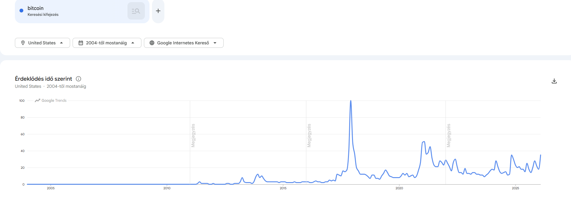
Task: Expand the United States region dropdown arrow
Action: pyautogui.click(x=61, y=43)
